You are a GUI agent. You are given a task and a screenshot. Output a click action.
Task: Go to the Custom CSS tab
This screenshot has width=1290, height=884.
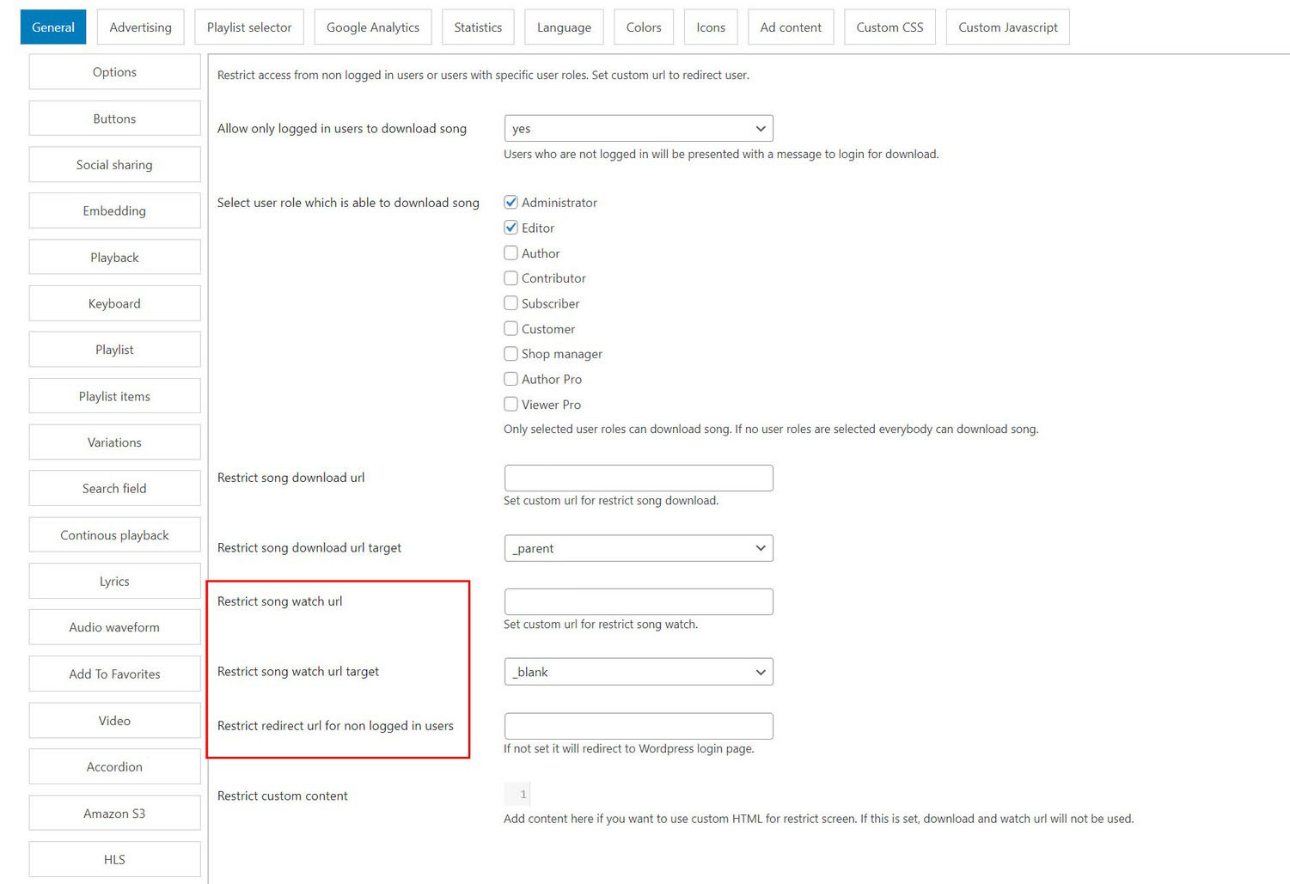890,27
